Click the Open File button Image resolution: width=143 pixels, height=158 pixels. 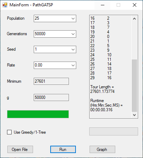20,150
